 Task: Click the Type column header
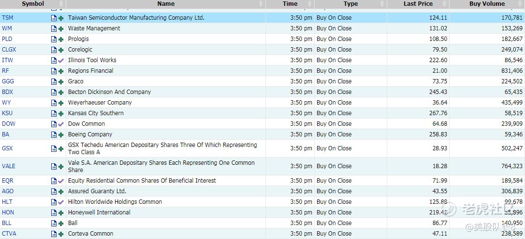(x=350, y=4)
